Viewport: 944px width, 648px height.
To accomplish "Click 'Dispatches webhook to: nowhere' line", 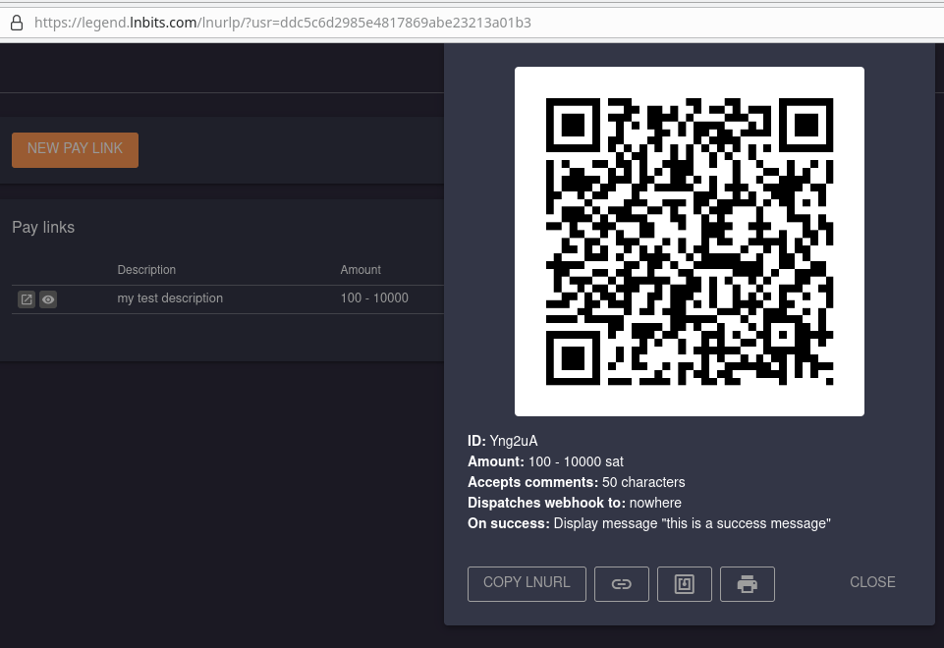I will tap(575, 503).
